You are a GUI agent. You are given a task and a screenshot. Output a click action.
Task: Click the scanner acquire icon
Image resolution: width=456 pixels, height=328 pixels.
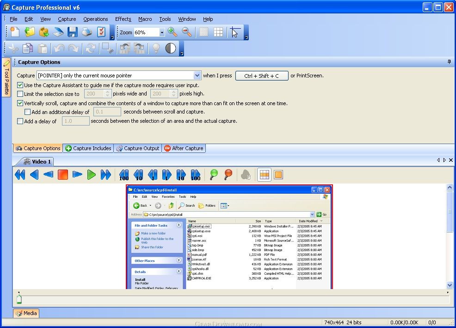click(x=58, y=32)
